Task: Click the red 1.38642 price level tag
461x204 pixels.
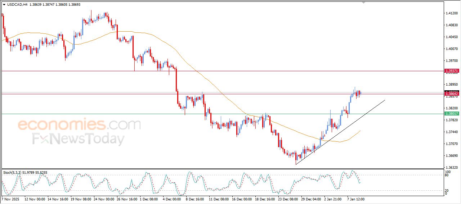Action: coord(452,94)
